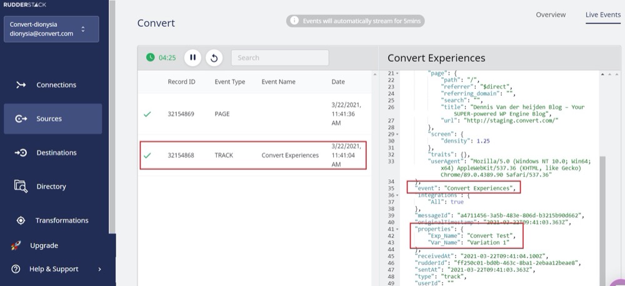
Task: Click checkmark of record 32154868
Action: point(147,155)
